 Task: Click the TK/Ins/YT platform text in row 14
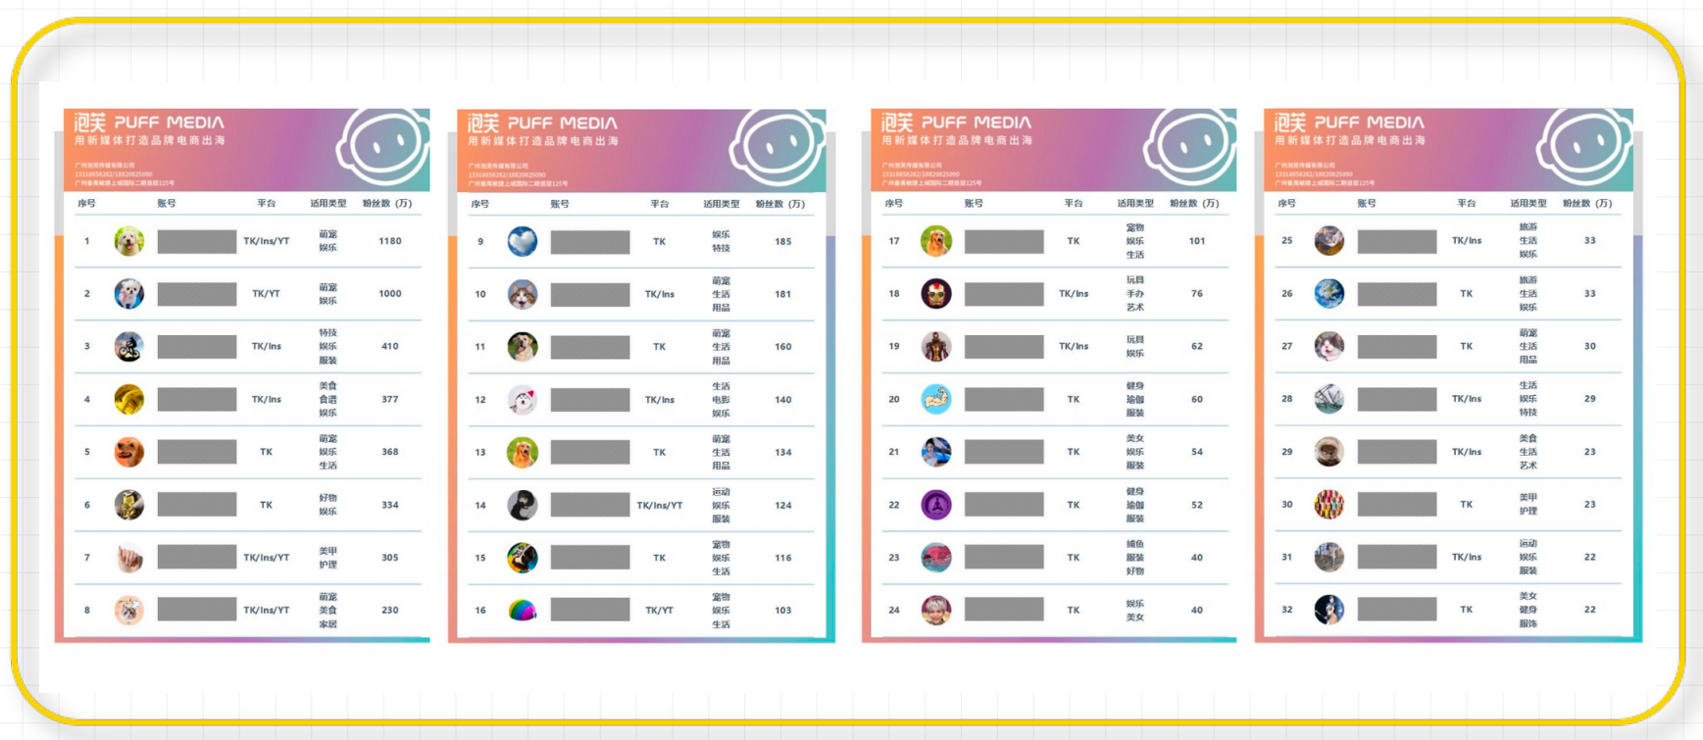[x=660, y=506]
